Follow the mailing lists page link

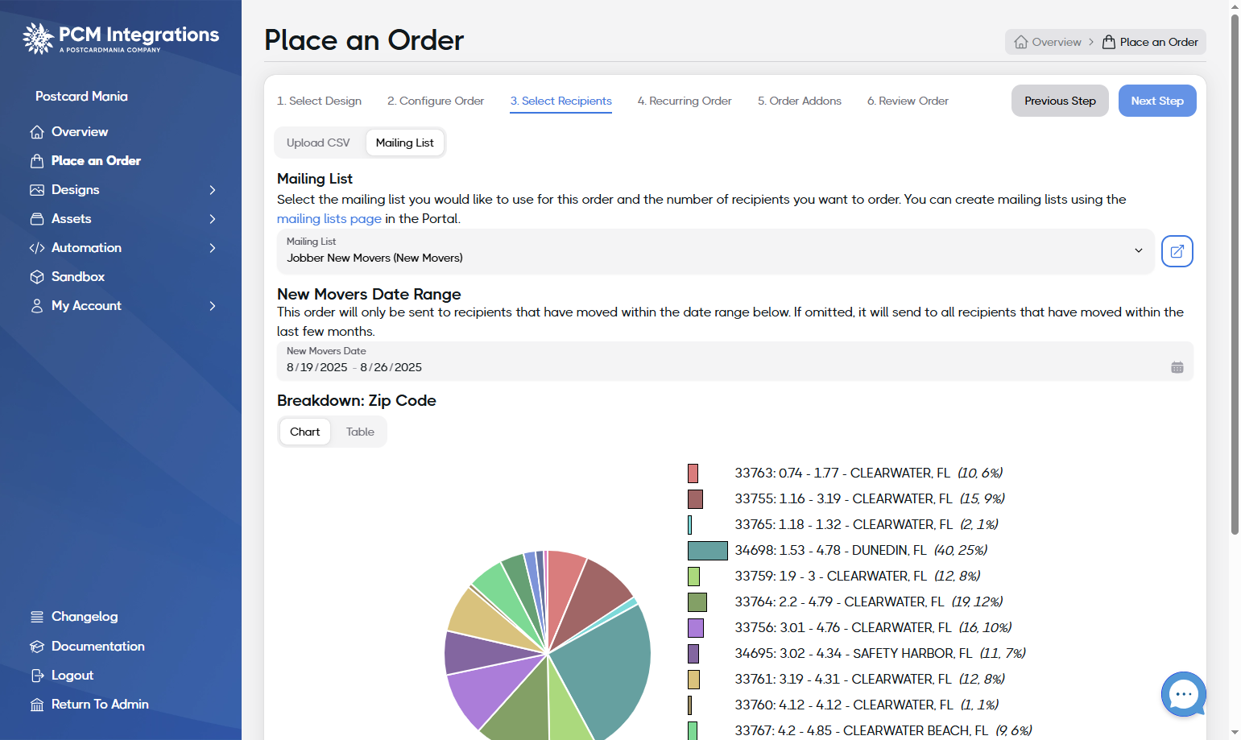[x=329, y=219]
